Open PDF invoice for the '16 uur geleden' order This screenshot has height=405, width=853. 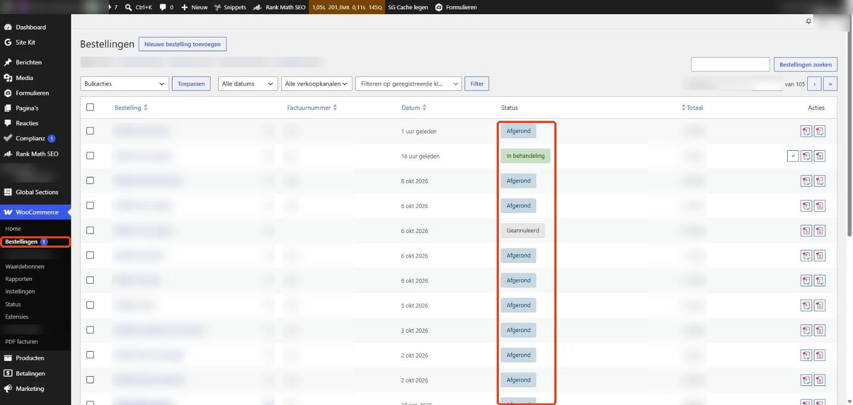[x=806, y=156]
